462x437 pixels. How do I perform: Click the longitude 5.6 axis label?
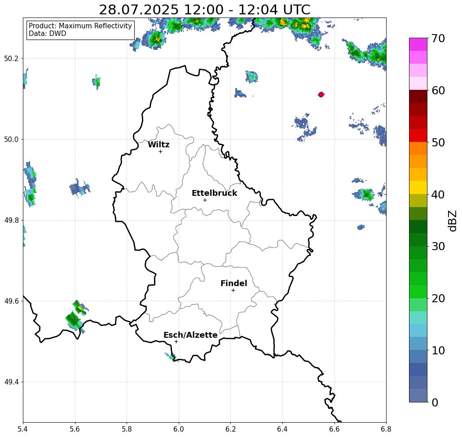75,429
